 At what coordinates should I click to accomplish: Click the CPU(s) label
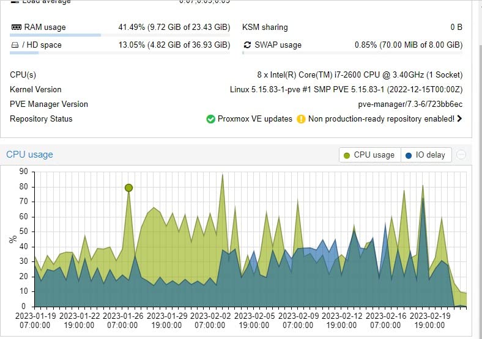[x=23, y=75]
